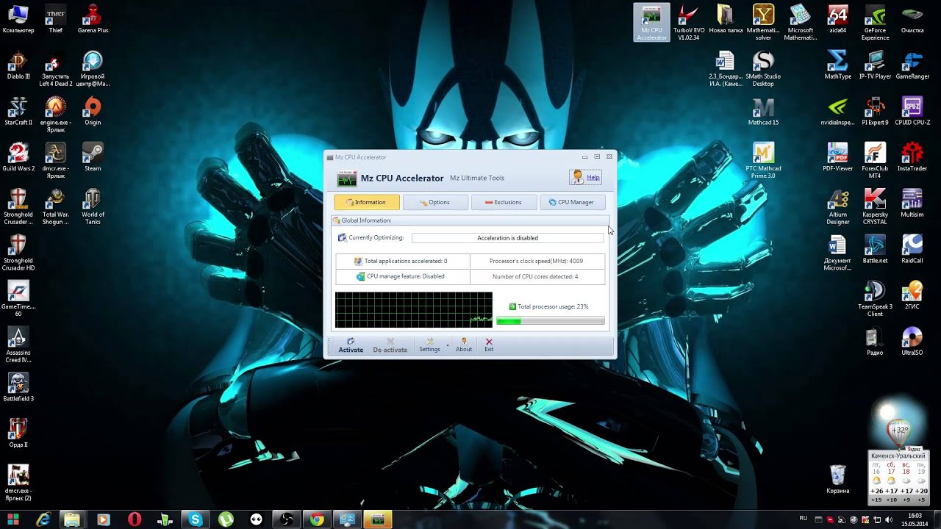The image size is (941, 529).
Task: Open the Settings toolbar button
Action: 429,345
